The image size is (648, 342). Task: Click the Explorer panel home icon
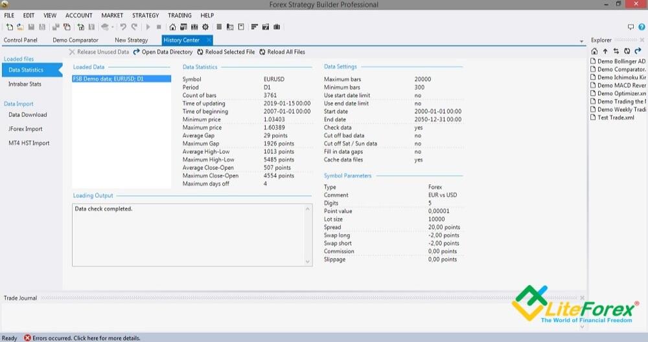point(594,51)
